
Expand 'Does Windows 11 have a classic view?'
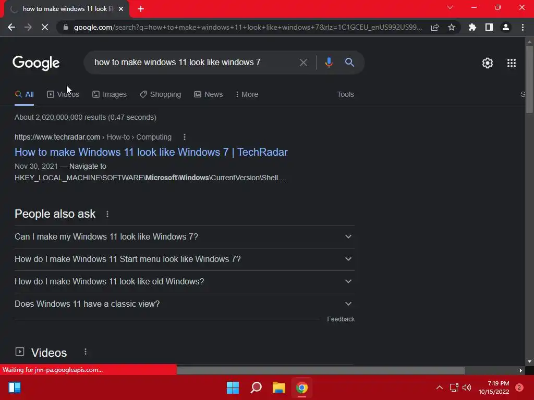185,304
